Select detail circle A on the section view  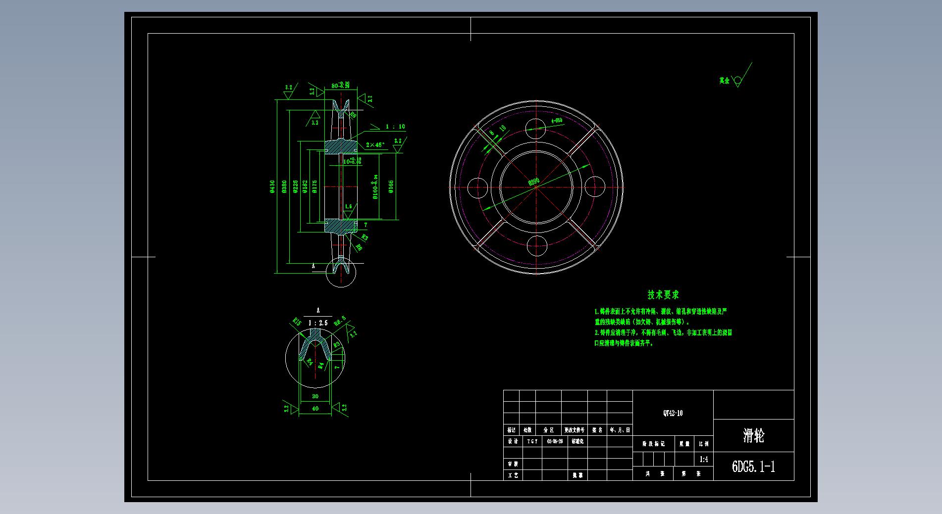(x=341, y=272)
